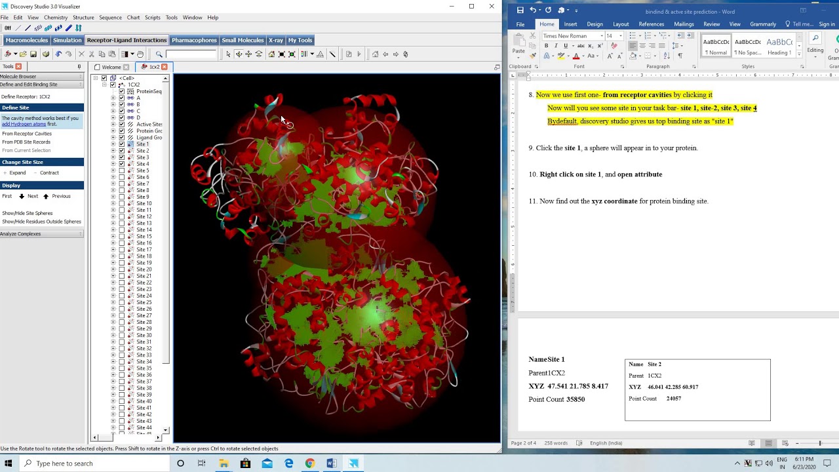The height and width of the screenshot is (472, 839).
Task: Click the text highlight color button in Word
Action: 562,56
